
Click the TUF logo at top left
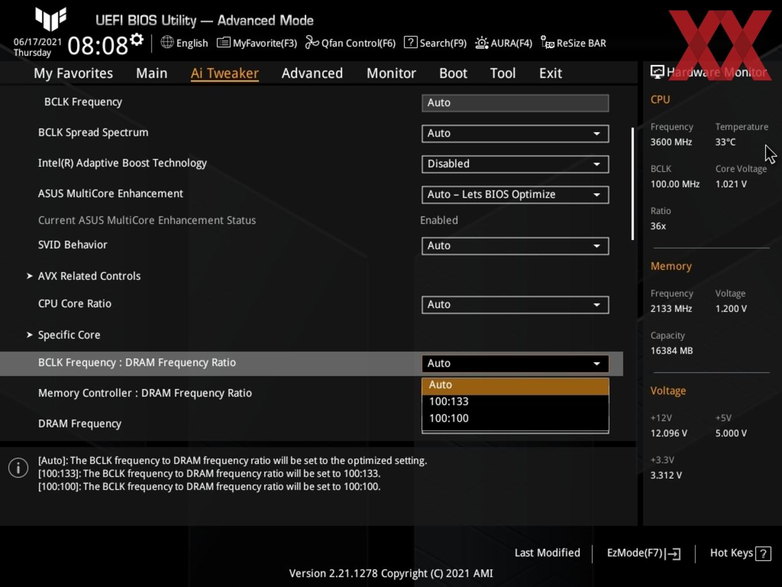point(51,19)
